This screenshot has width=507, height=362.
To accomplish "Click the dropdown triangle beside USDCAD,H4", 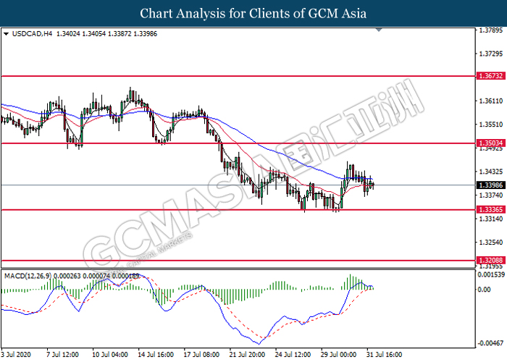I will pos(6,34).
